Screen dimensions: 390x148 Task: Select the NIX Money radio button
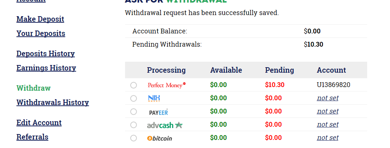click(x=134, y=98)
